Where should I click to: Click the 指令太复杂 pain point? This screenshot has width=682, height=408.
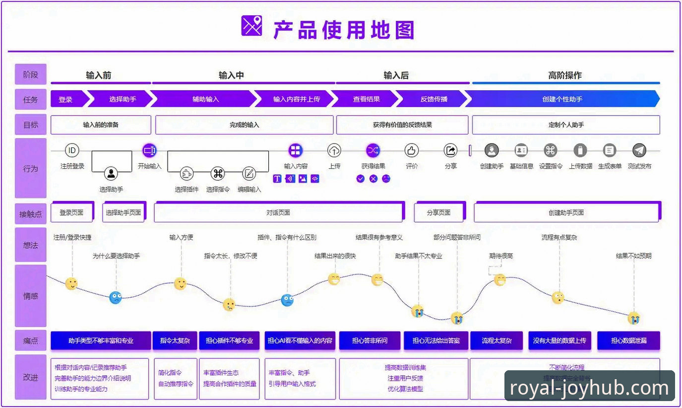(x=175, y=340)
